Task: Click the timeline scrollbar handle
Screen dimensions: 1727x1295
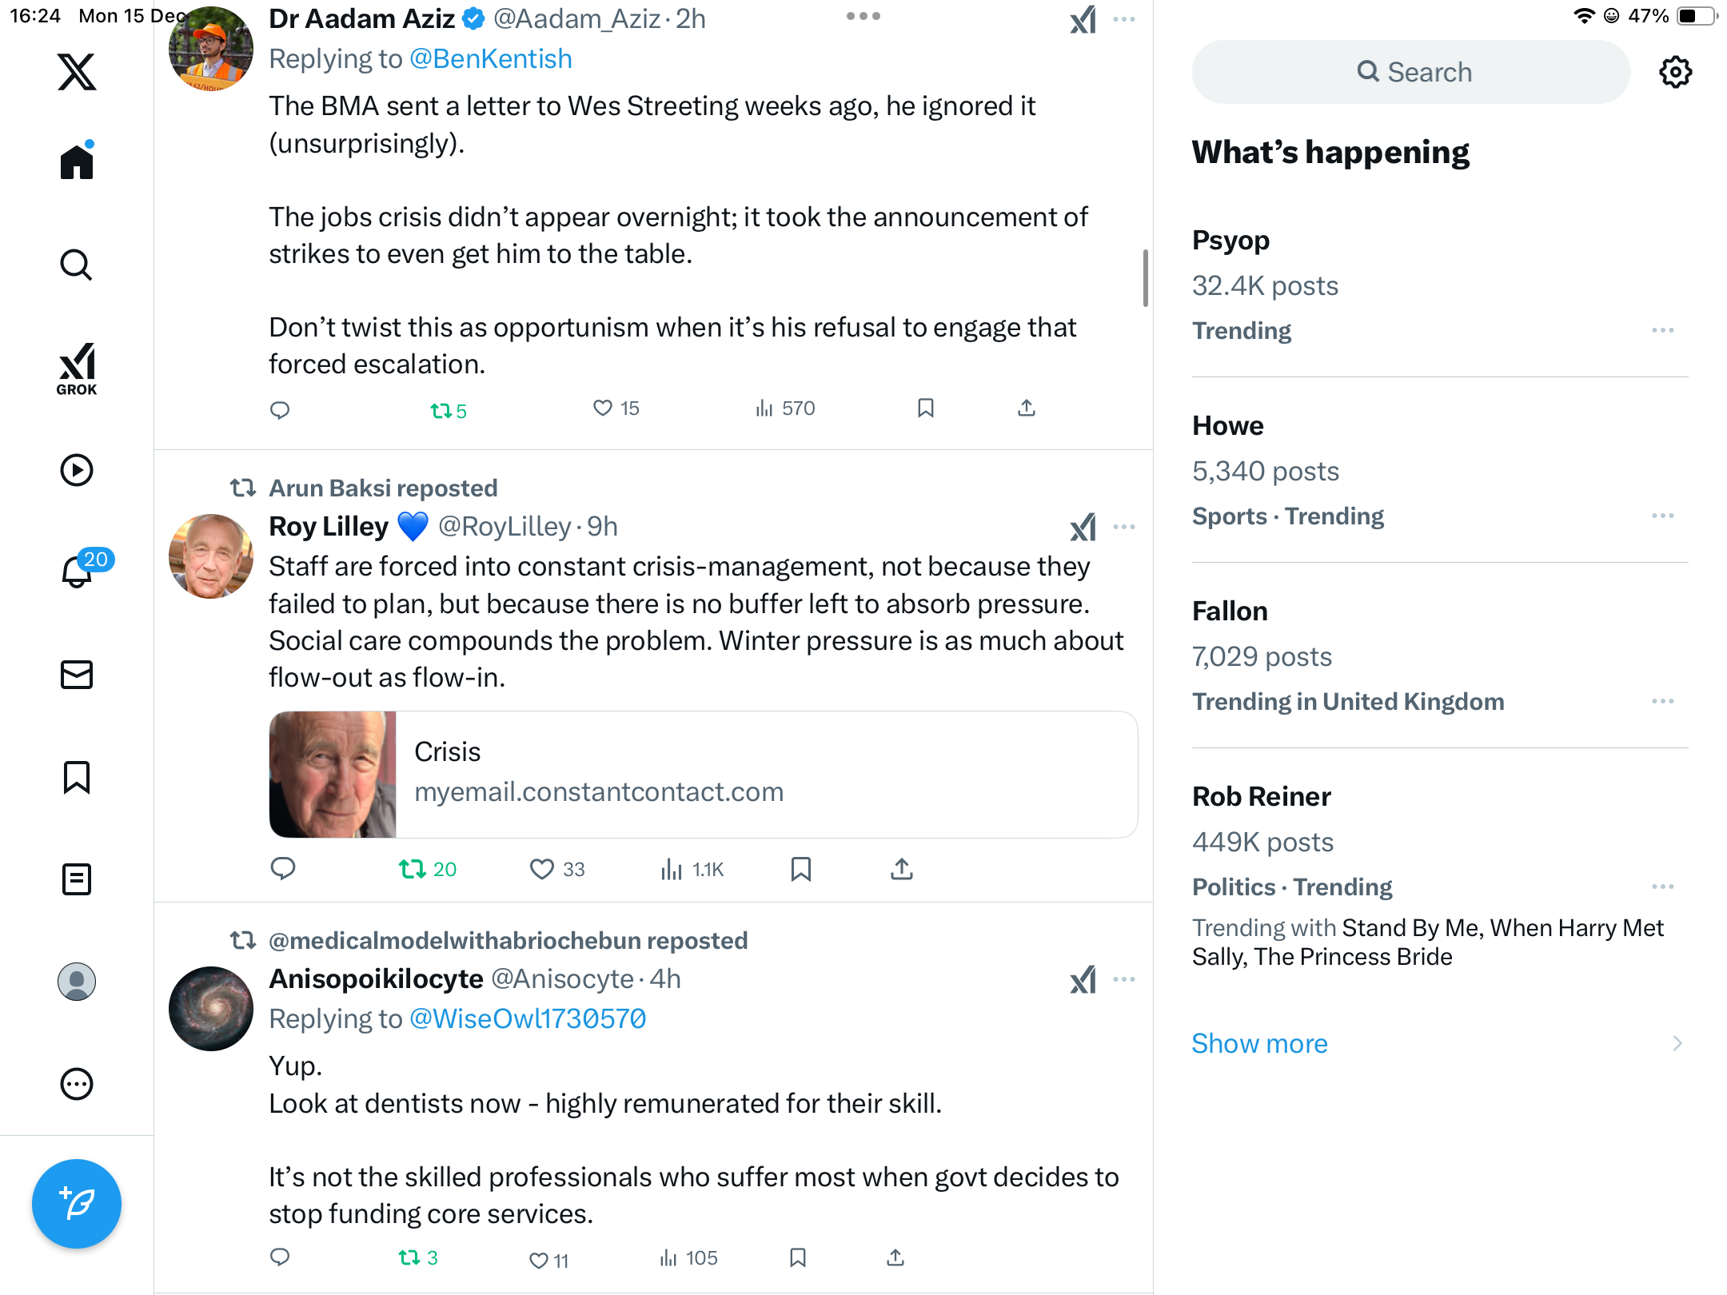Action: click(x=1145, y=277)
